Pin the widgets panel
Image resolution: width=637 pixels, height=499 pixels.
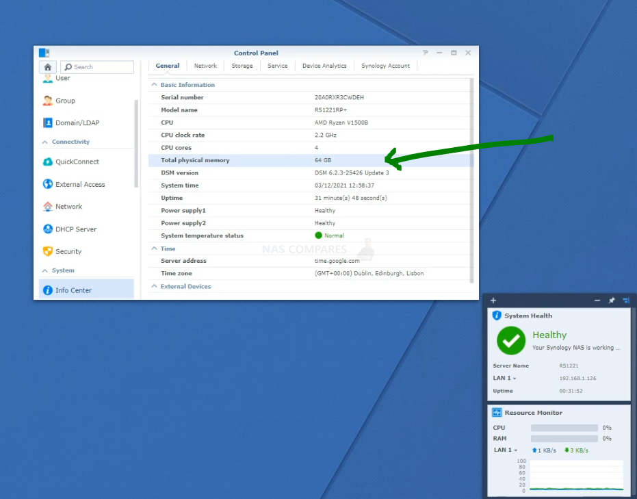tap(612, 300)
